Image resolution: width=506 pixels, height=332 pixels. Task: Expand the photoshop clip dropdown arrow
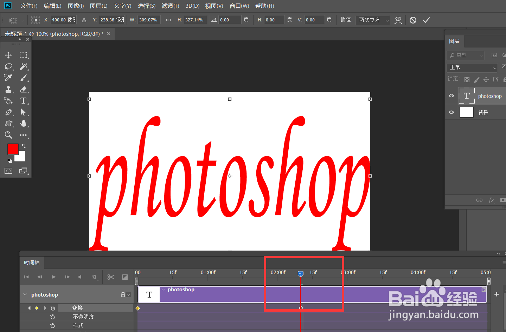click(x=163, y=290)
